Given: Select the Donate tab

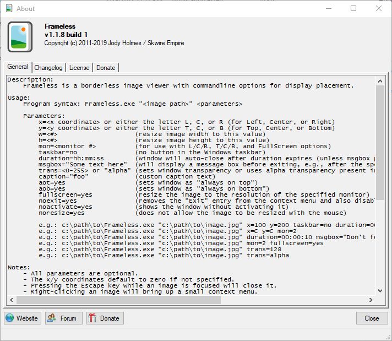Looking at the screenshot, I should coord(106,68).
